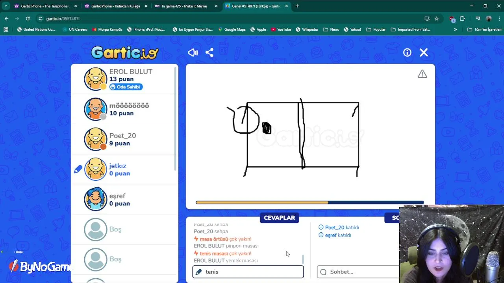Open the Wikipedia bookmark

307,29
